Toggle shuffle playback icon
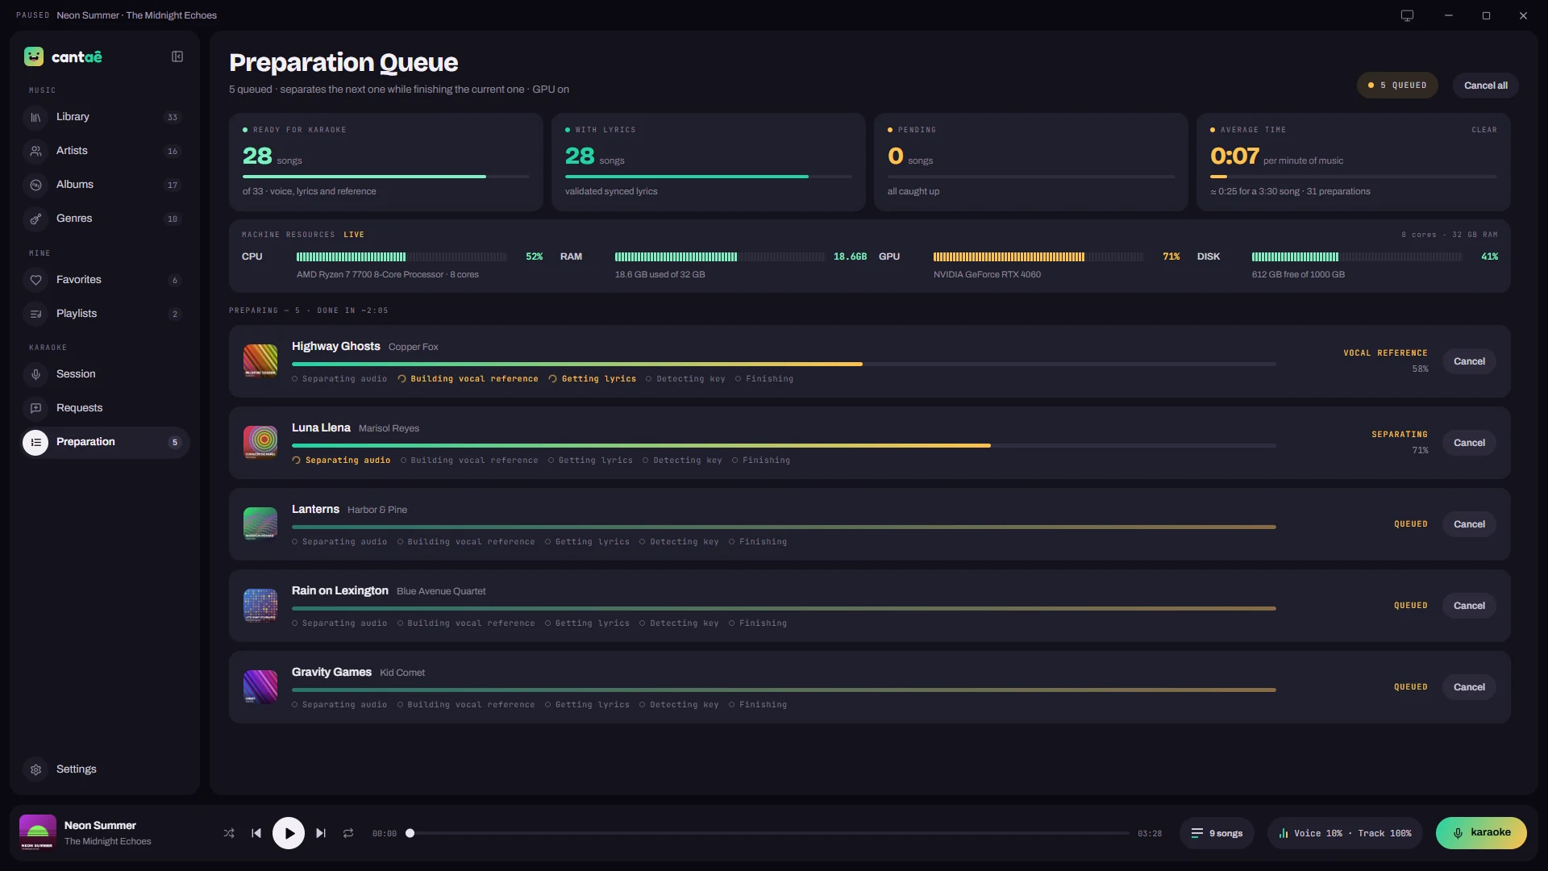The height and width of the screenshot is (871, 1548). (x=229, y=833)
